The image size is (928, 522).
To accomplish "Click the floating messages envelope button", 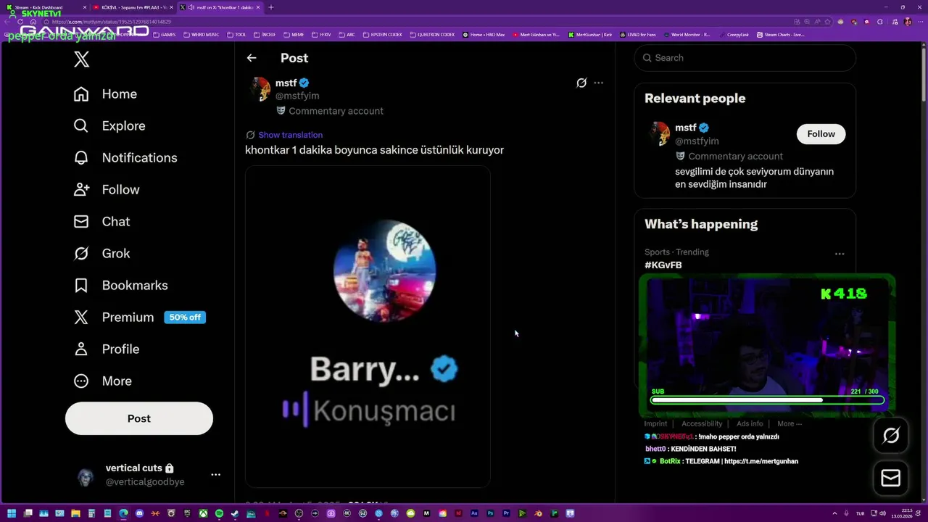I will (890, 478).
